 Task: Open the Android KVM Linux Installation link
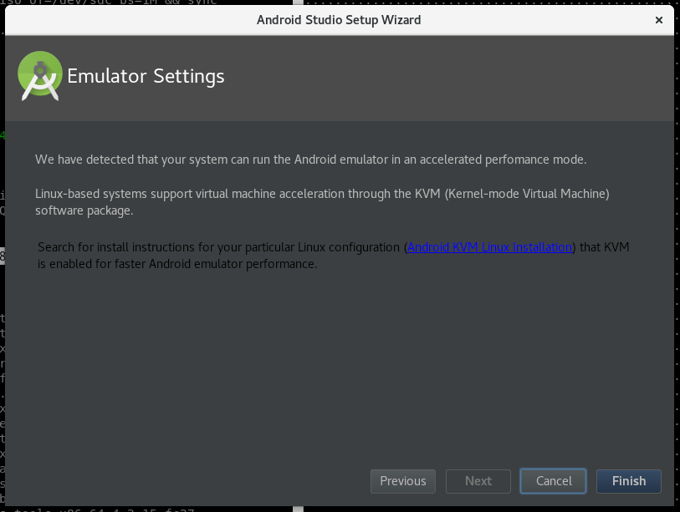(x=489, y=246)
